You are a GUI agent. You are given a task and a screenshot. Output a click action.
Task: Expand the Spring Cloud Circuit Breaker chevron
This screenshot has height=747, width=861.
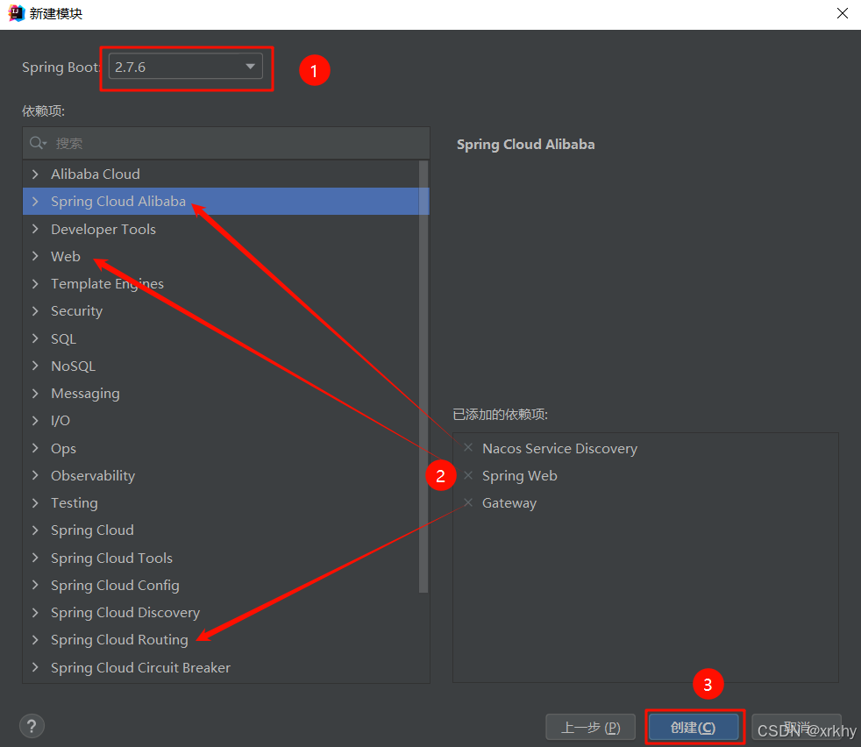[x=35, y=667]
